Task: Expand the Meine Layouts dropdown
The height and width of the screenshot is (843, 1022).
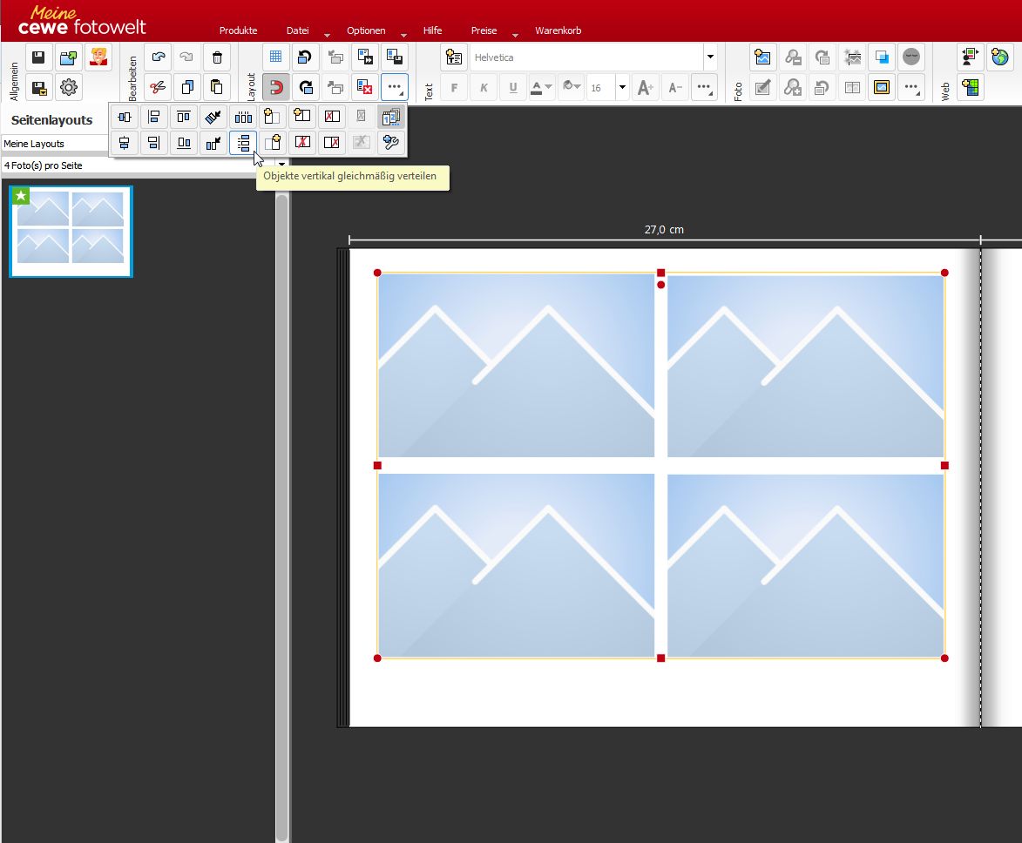Action: click(54, 144)
